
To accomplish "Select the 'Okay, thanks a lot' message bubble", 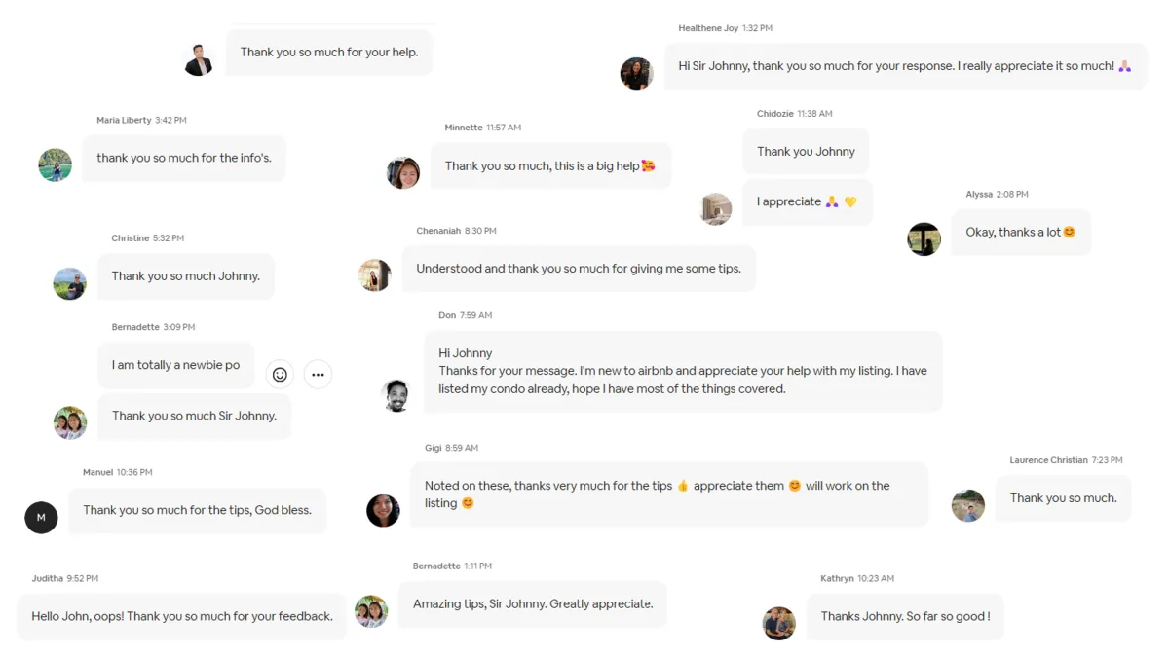I will click(1020, 232).
